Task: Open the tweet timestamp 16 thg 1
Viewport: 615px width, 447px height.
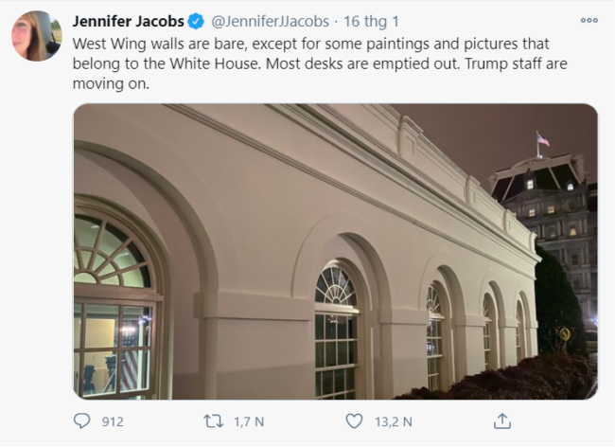Action: pos(371,21)
